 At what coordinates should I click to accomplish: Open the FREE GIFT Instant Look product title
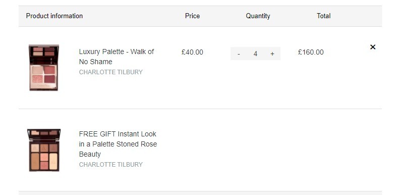(x=118, y=144)
